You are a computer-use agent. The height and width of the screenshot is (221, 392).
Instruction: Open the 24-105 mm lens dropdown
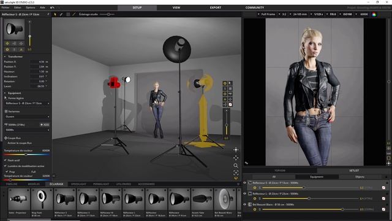coord(298,14)
